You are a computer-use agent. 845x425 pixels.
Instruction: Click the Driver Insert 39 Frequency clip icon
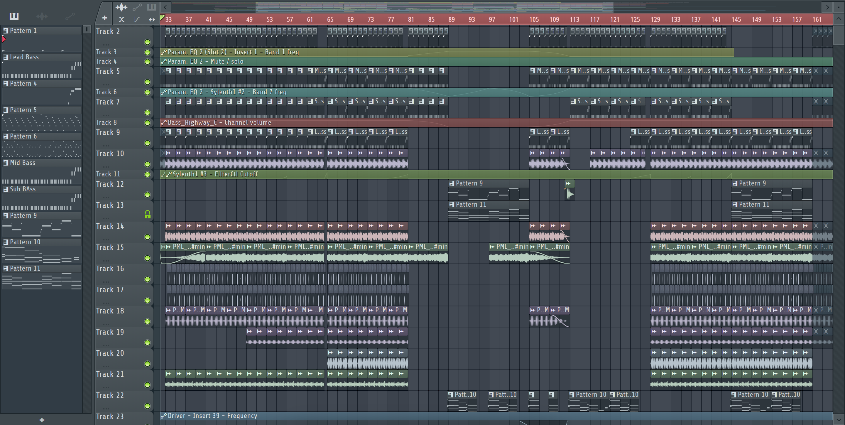164,416
